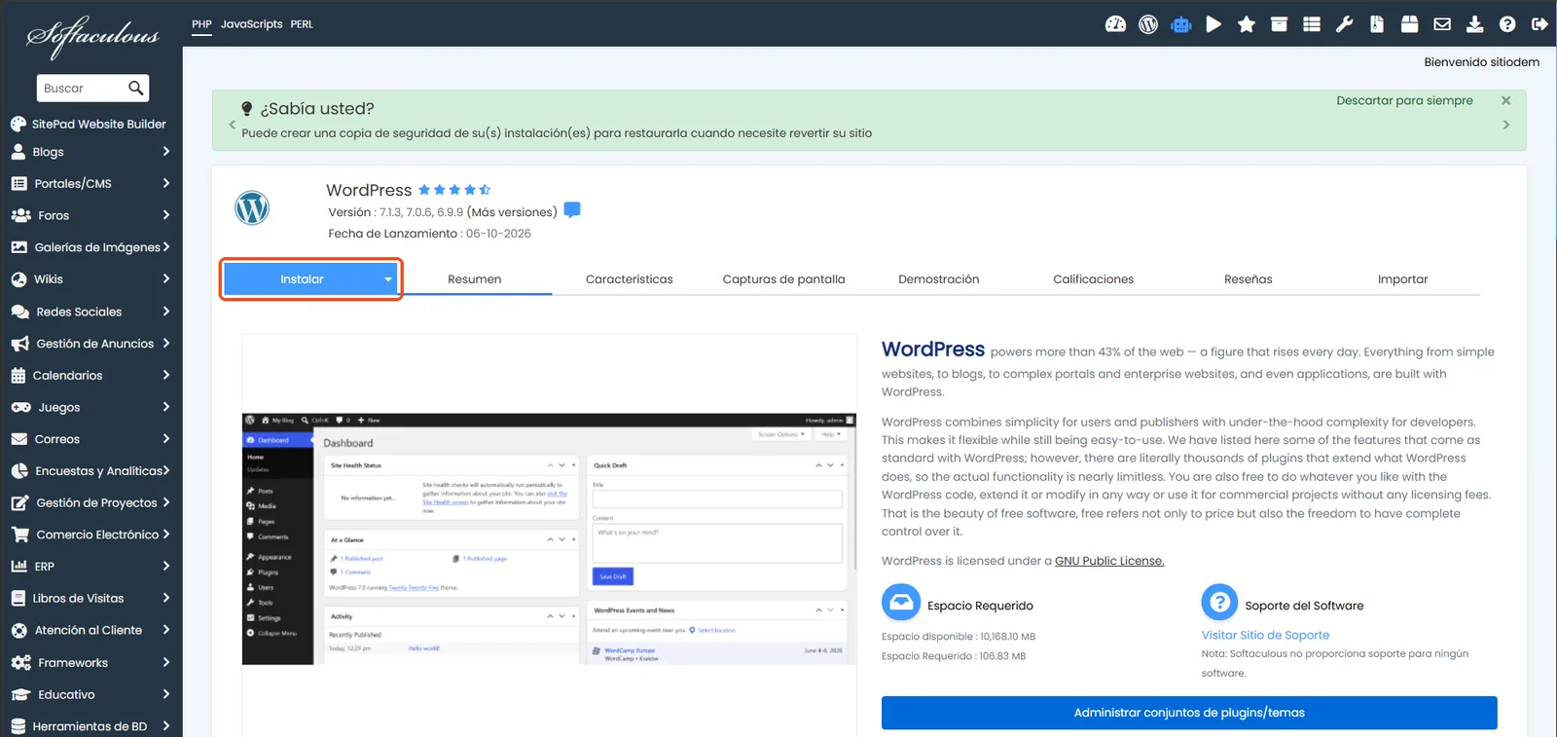The image size is (1557, 737).
Task: Open email settings envelope icon
Action: (1442, 24)
